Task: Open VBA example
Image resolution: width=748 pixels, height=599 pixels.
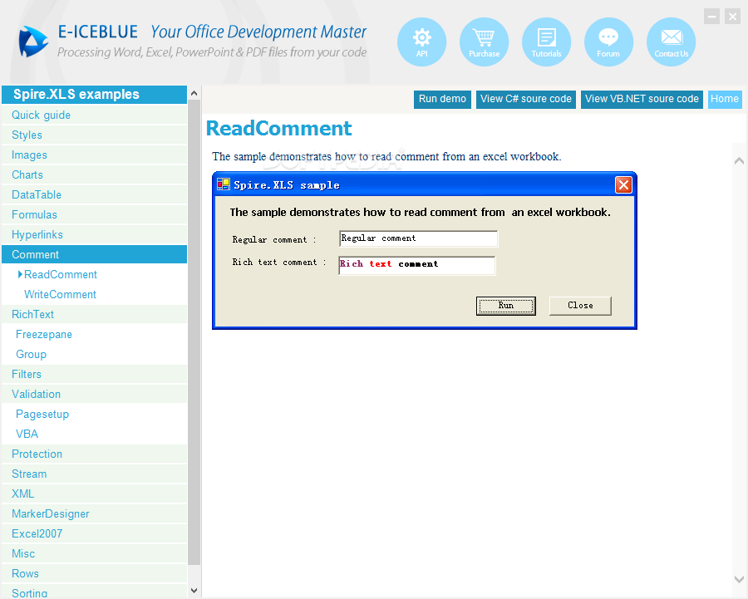Action: coord(27,434)
